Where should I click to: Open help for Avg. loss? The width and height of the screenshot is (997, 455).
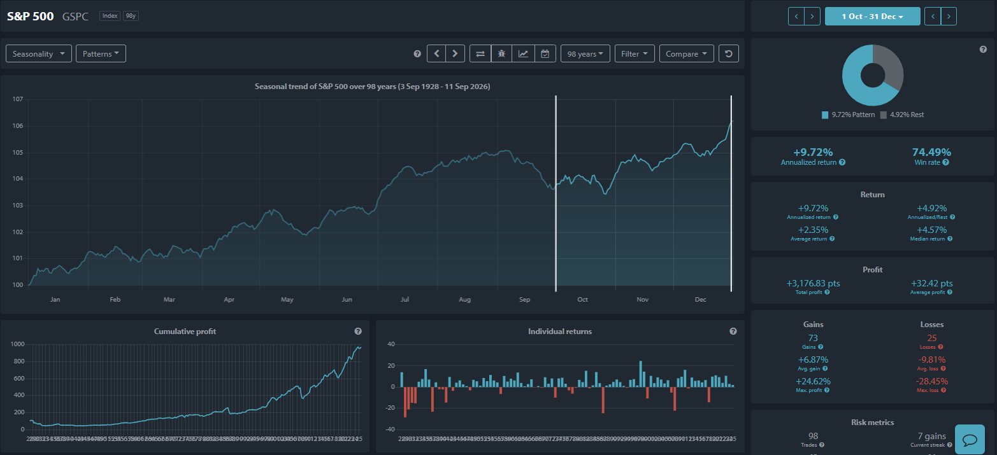pyautogui.click(x=943, y=368)
